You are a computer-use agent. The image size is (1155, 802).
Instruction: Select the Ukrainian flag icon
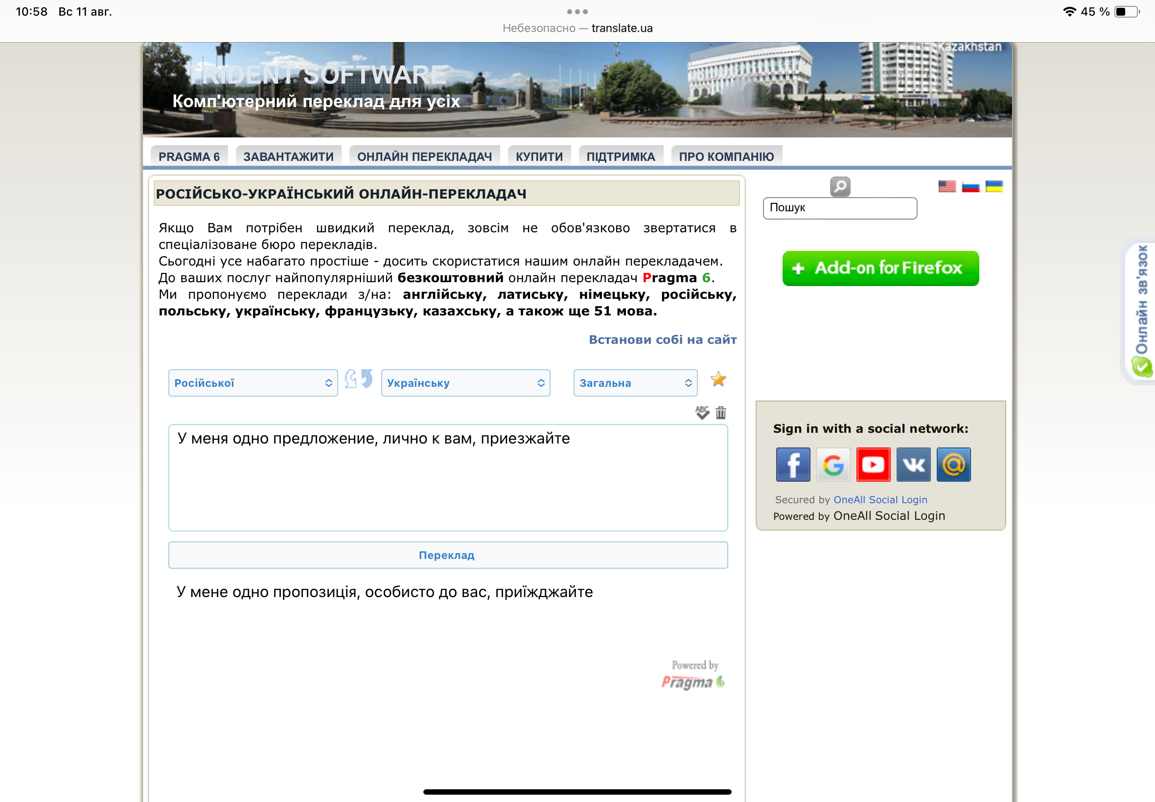993,186
